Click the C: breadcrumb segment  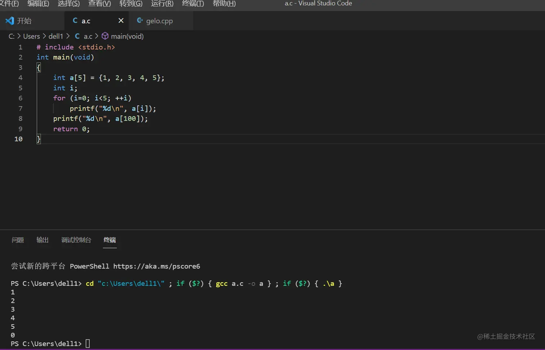[12, 36]
